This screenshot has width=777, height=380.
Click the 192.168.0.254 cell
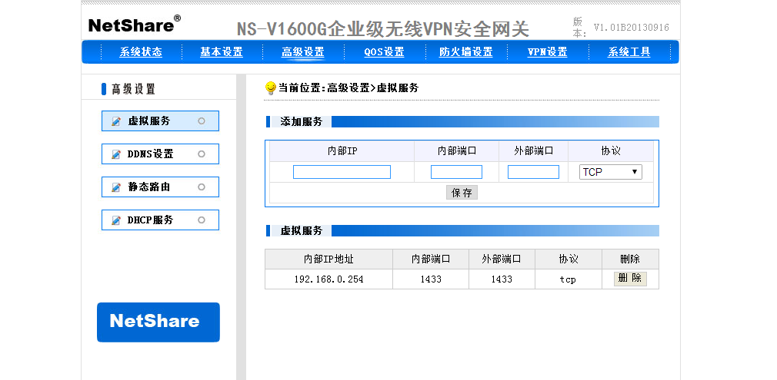[328, 279]
